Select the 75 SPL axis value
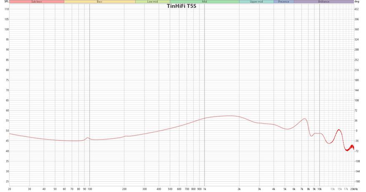 pos(7,80)
